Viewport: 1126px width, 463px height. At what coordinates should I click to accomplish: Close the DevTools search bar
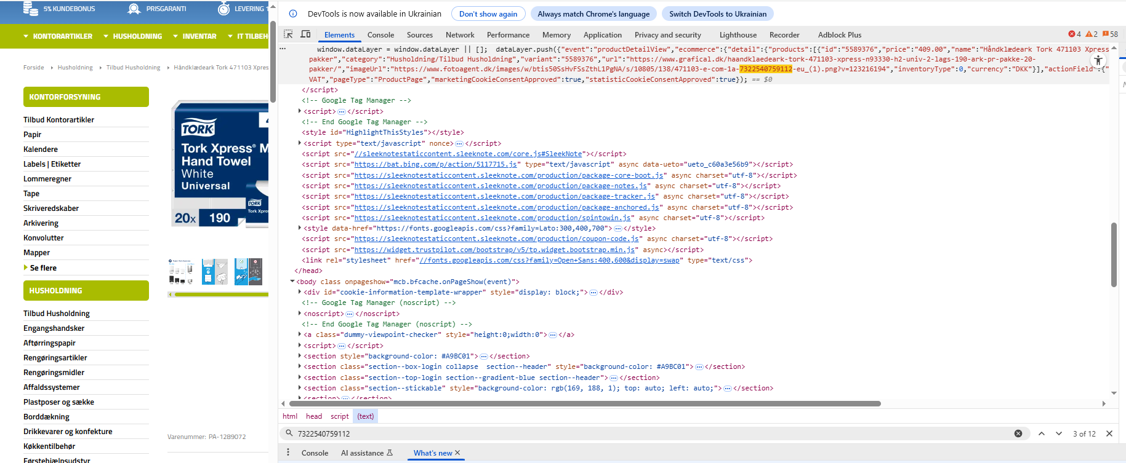coord(1109,433)
